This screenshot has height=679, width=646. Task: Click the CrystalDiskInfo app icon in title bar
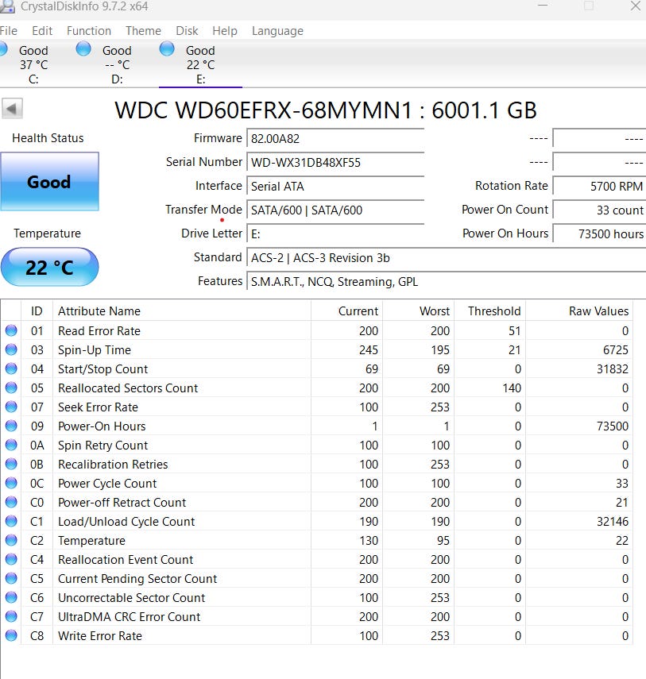[x=6, y=6]
